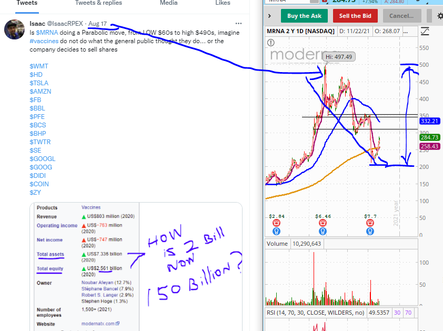443x331 pixels.
Task: Click the chart alert exclamation icon
Action: click(x=270, y=43)
